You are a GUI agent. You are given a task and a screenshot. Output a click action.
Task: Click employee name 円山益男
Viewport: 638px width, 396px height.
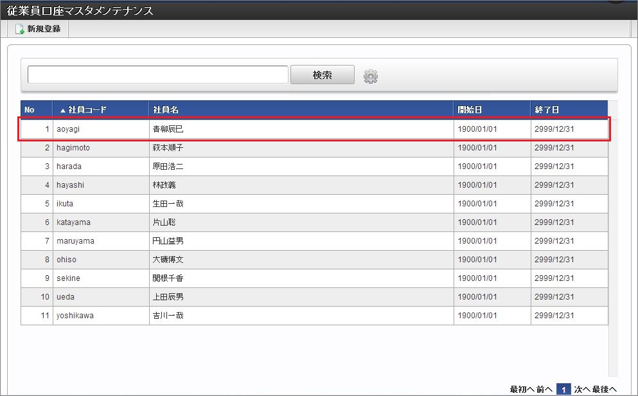(x=168, y=241)
